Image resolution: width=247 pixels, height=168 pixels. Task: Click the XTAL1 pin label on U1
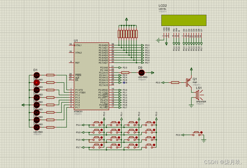pos(78,45)
